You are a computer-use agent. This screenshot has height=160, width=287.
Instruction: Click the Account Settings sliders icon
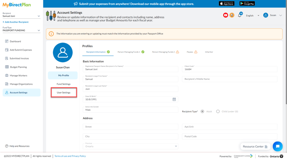(x=51, y=16)
